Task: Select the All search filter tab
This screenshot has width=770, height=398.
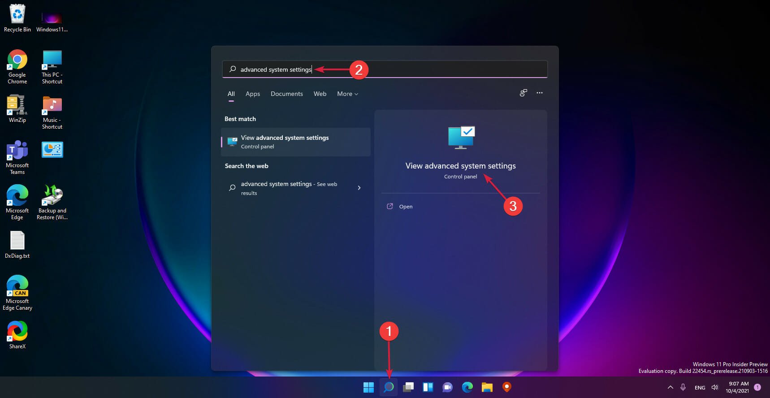Action: (231, 94)
